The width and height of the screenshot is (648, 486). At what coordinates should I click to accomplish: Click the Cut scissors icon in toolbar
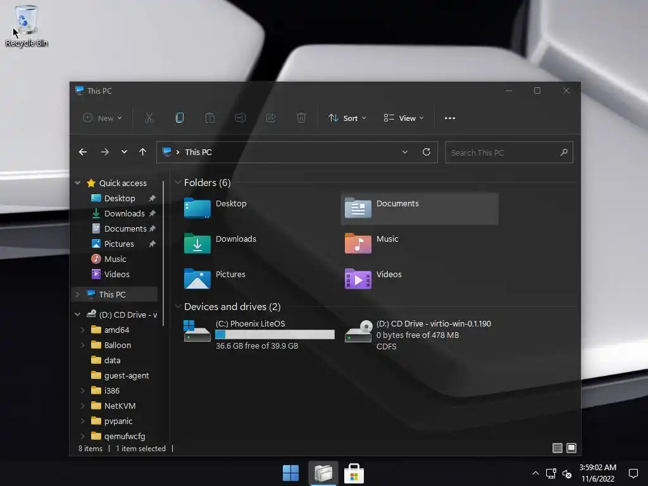coord(149,118)
